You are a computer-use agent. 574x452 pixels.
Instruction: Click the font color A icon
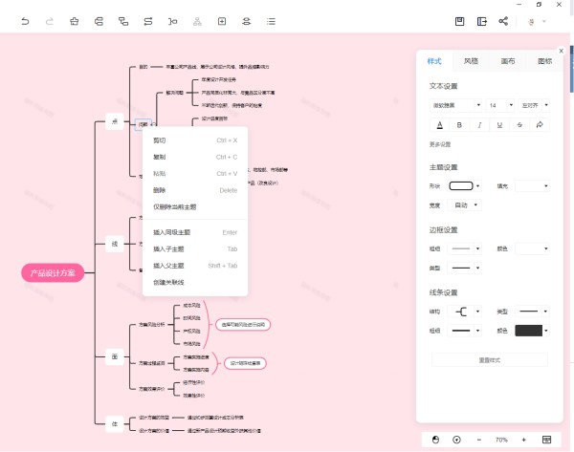[440, 125]
